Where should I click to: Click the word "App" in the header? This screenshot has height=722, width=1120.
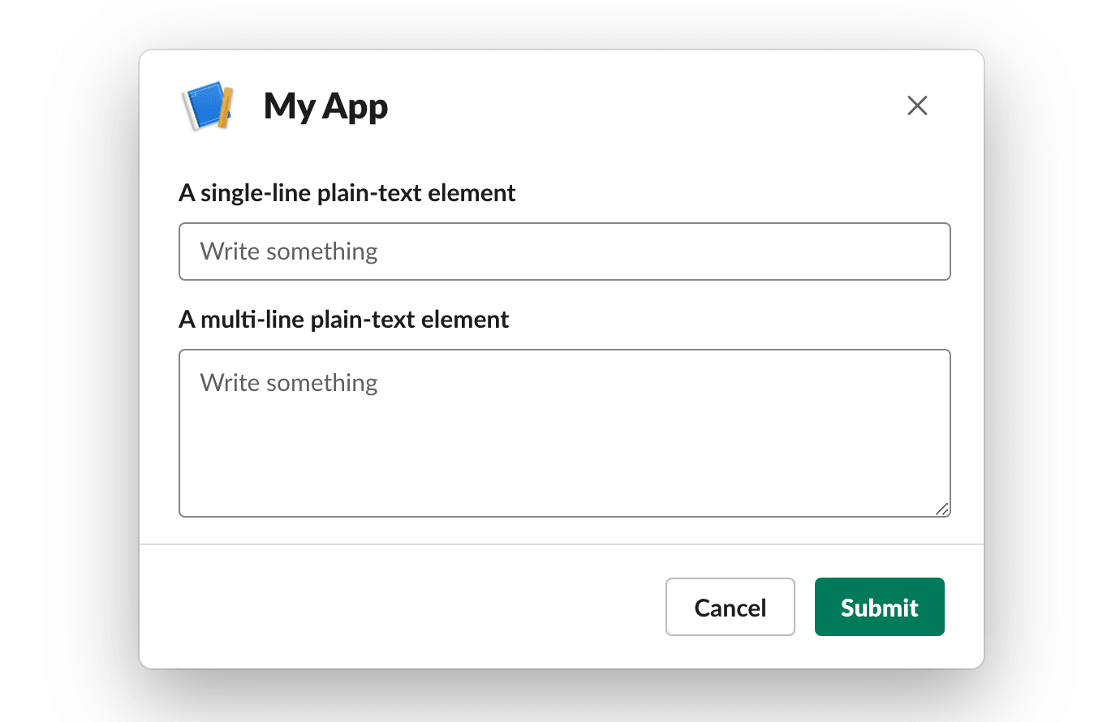[x=355, y=106]
